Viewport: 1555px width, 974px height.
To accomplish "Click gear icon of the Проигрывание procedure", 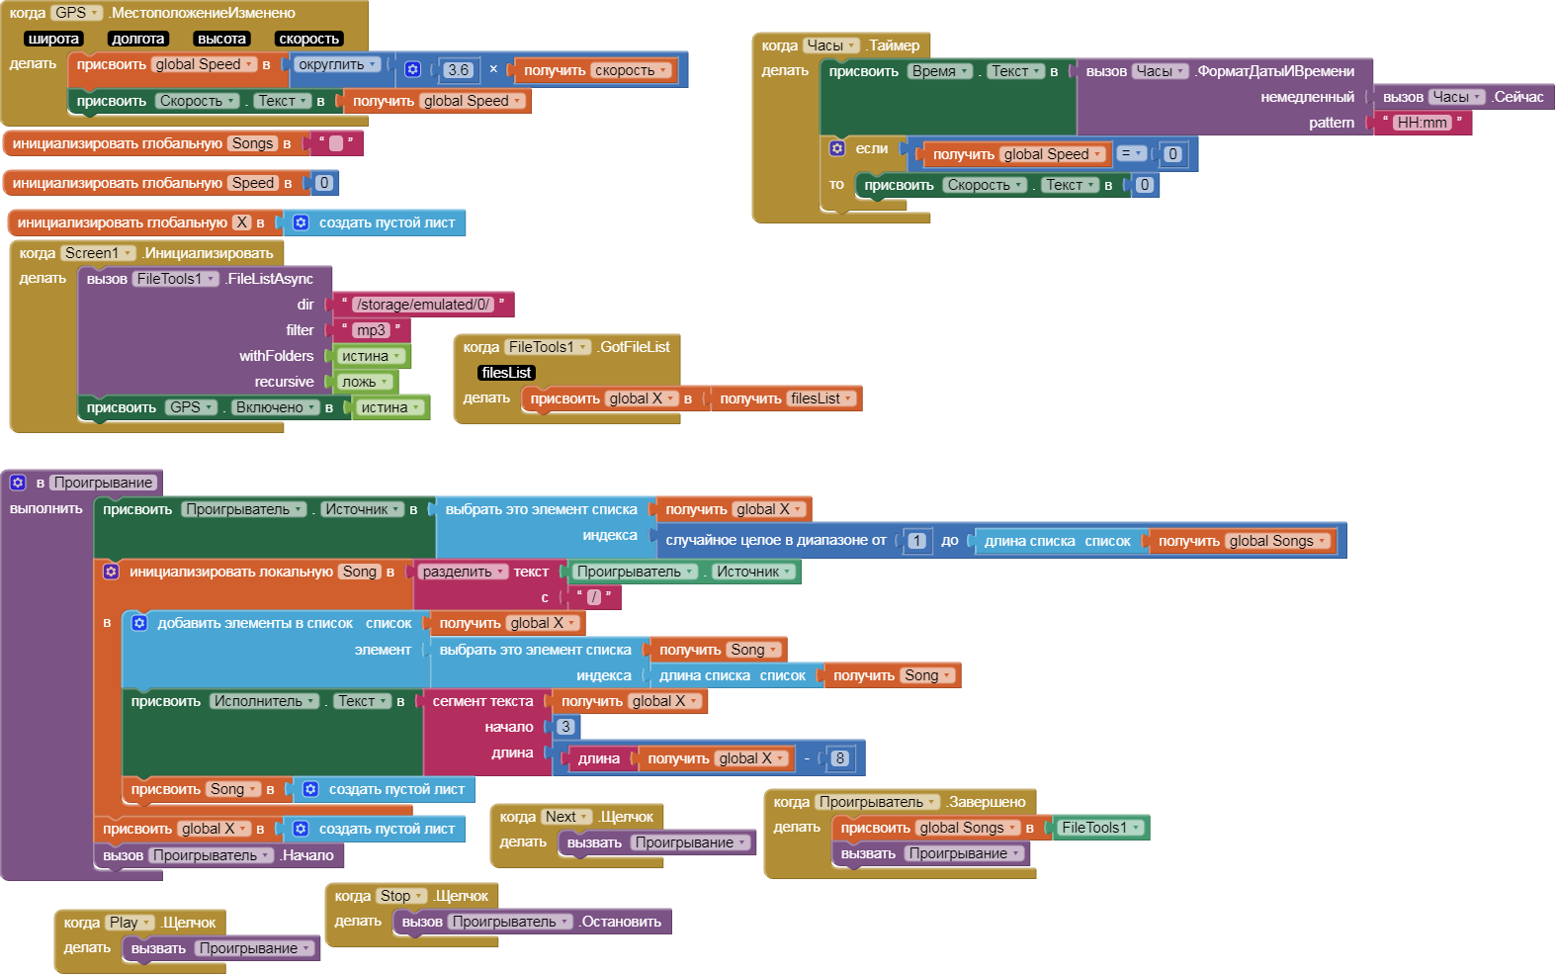I will [18, 483].
